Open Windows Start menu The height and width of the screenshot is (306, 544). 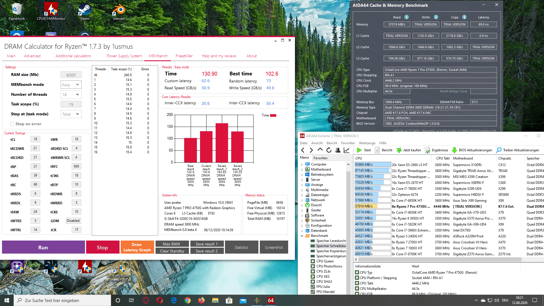[7, 300]
